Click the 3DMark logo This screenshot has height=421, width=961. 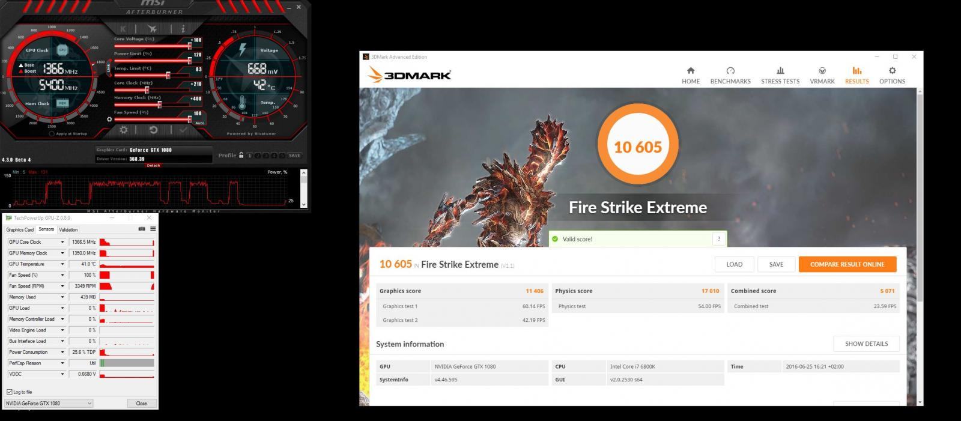click(409, 75)
